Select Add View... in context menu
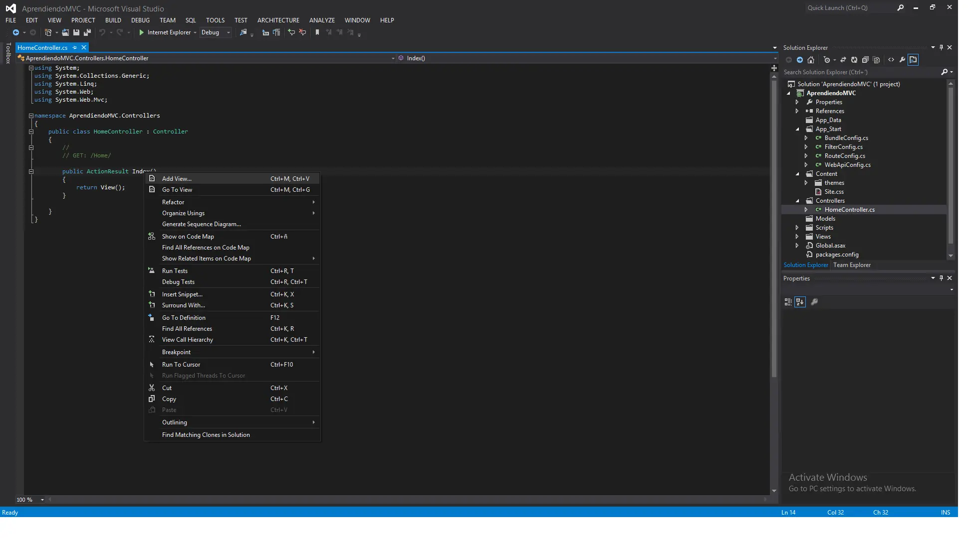This screenshot has height=538, width=969. click(x=232, y=179)
